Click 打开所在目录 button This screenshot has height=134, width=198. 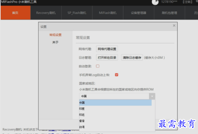click(x=107, y=57)
